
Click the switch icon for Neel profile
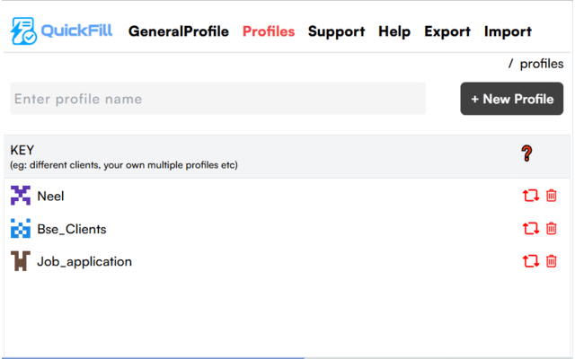point(531,196)
